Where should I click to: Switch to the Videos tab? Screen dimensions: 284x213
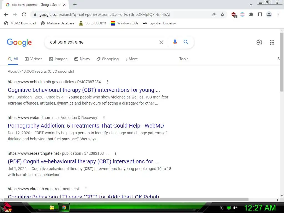pos(34,59)
